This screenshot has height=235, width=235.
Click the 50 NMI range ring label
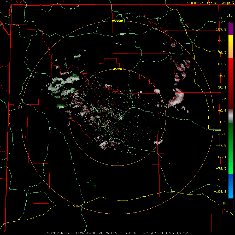coord(117,69)
